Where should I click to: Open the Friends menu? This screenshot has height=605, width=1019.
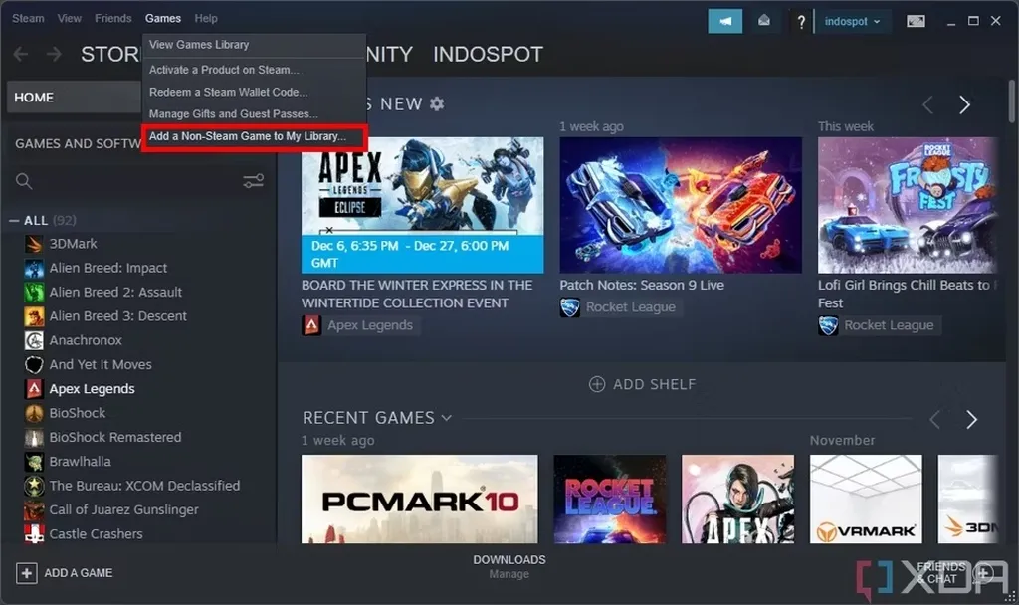113,18
